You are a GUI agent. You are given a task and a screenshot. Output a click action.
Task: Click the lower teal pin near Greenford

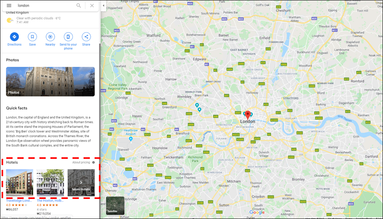[x=199, y=110]
